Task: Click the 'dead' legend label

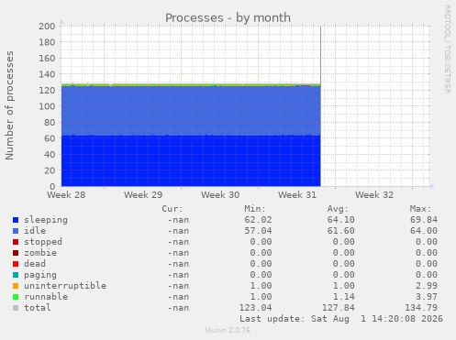Action: coord(35,264)
